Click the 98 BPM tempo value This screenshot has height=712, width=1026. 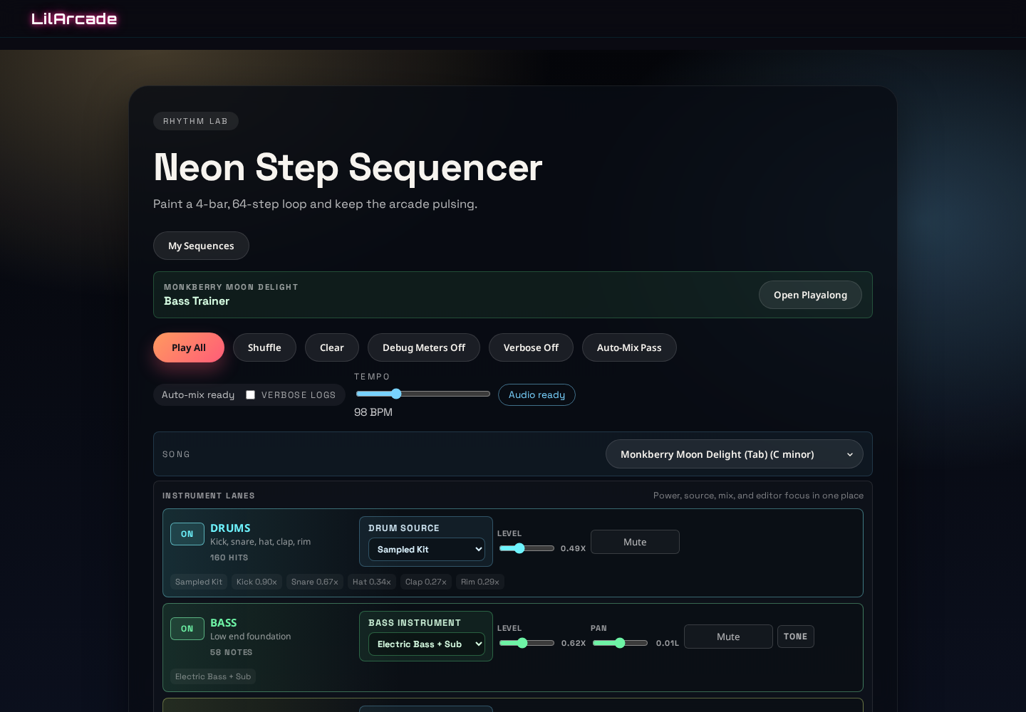(373, 412)
